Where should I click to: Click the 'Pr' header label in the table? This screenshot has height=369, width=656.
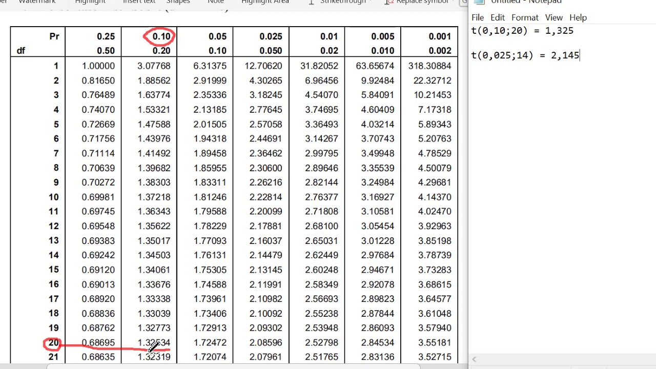54,36
